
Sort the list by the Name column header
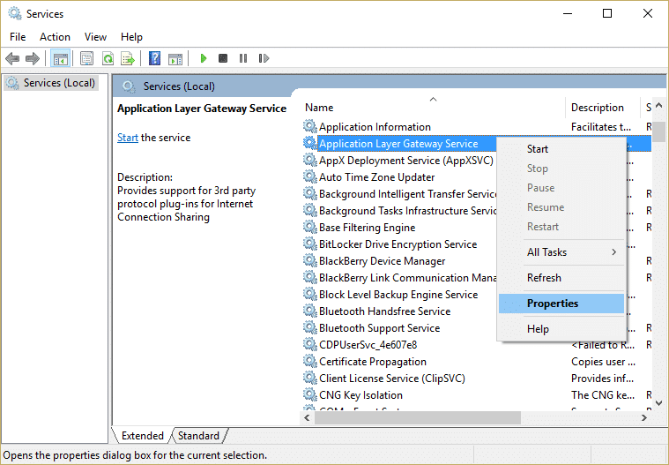[432, 108]
